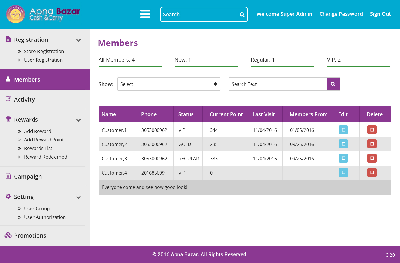Viewport: 400px width, 263px height.
Task: Click delete icon for Customer,2
Action: click(372, 144)
